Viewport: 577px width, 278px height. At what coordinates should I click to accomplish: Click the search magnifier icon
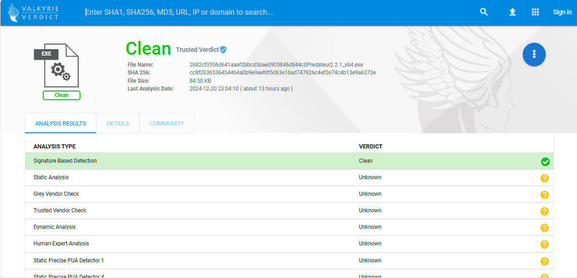click(x=484, y=12)
